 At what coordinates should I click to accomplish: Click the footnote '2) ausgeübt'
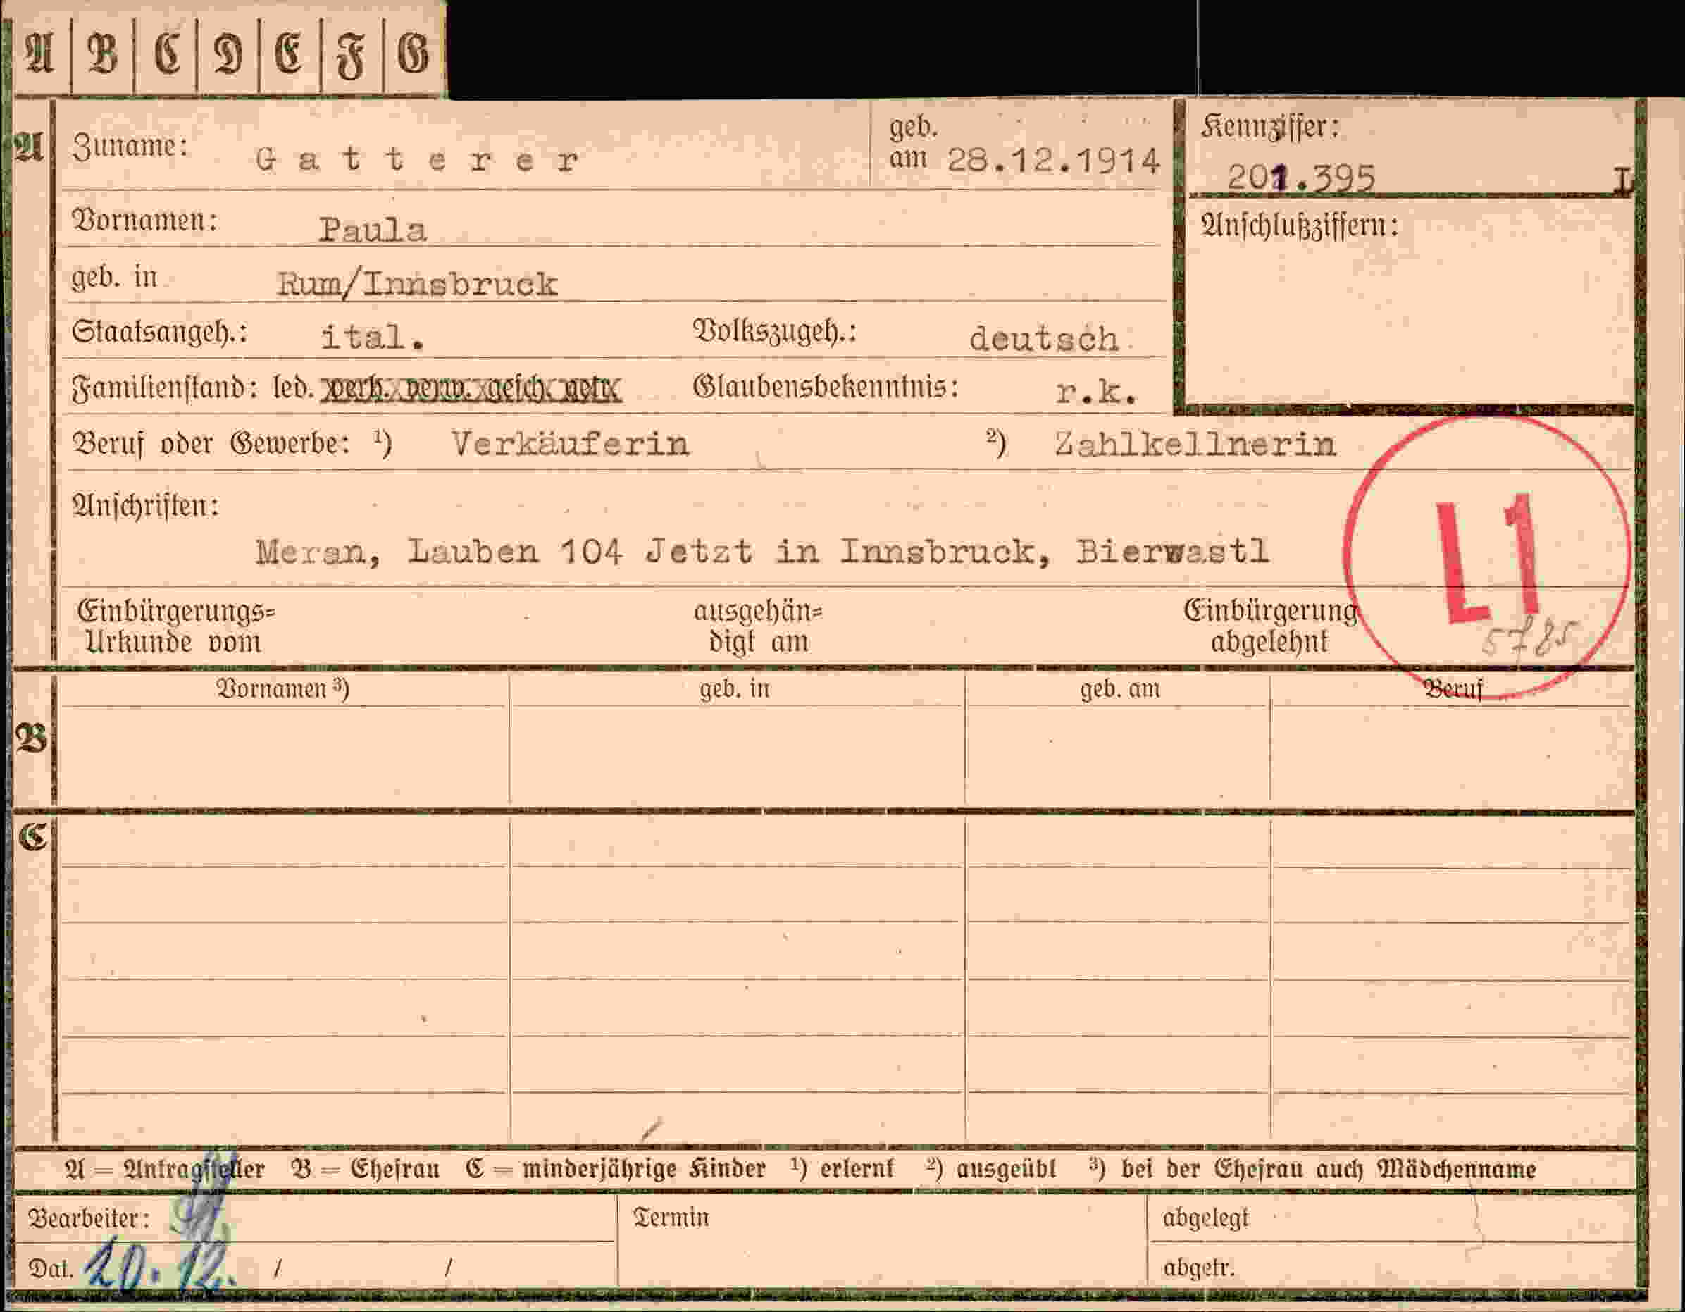pyautogui.click(x=990, y=1169)
